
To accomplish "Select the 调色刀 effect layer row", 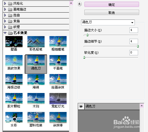I will pos(109,106).
